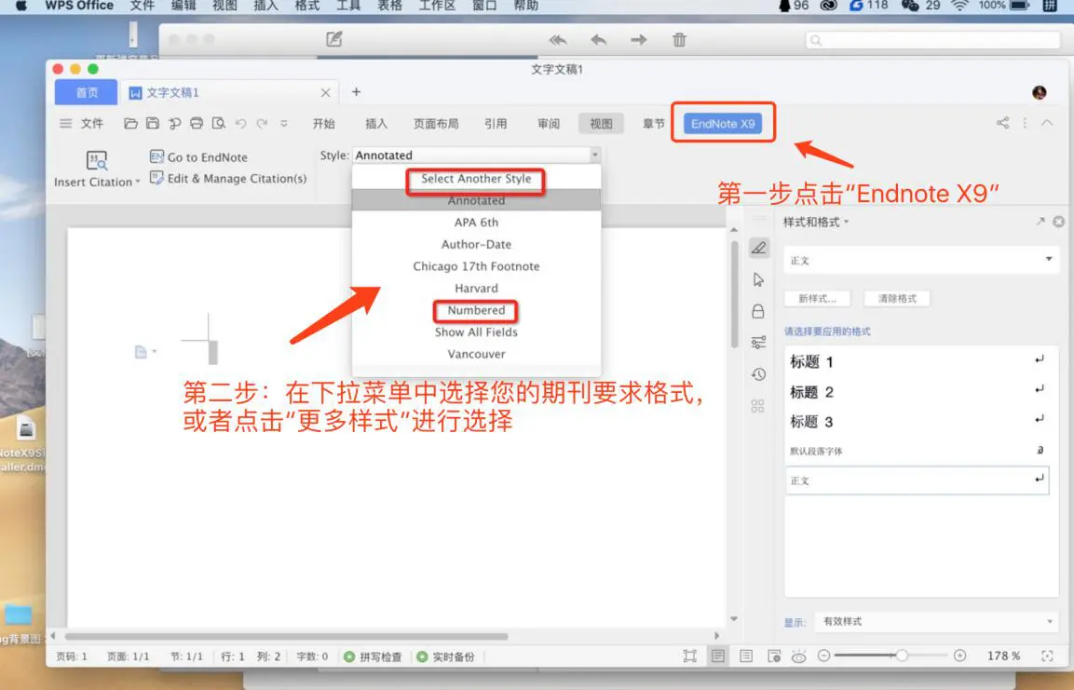The width and height of the screenshot is (1074, 690).
Task: Choose Select Another Style in the dropdown
Action: [476, 179]
